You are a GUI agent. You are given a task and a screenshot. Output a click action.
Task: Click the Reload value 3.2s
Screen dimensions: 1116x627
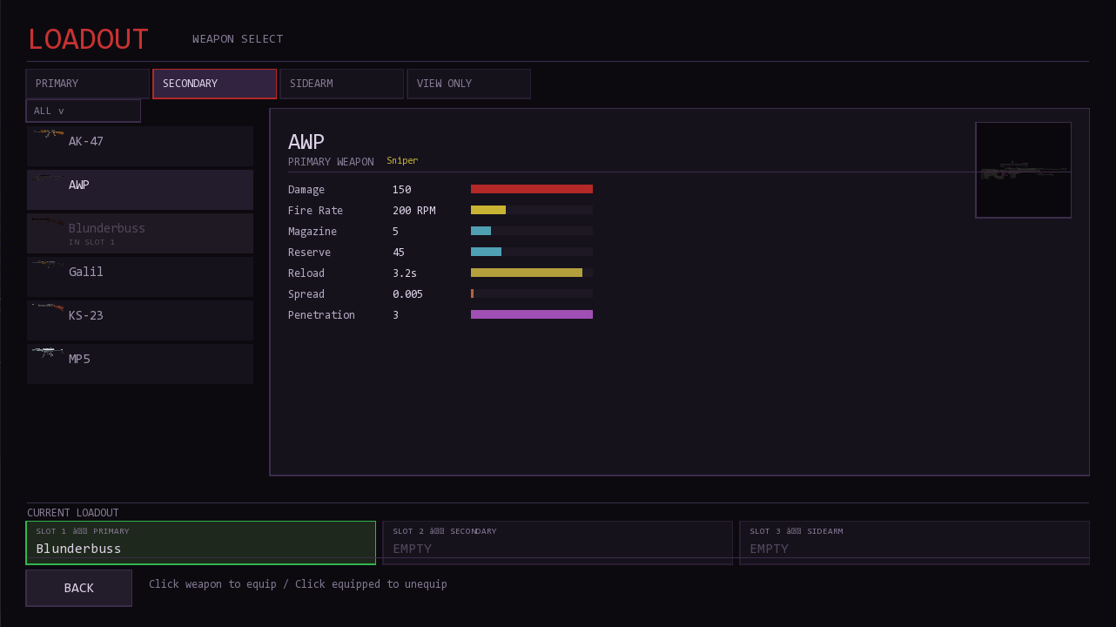click(405, 273)
